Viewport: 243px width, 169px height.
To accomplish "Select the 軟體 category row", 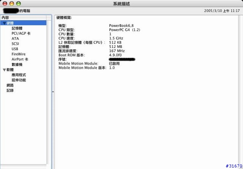I will 23,70.
